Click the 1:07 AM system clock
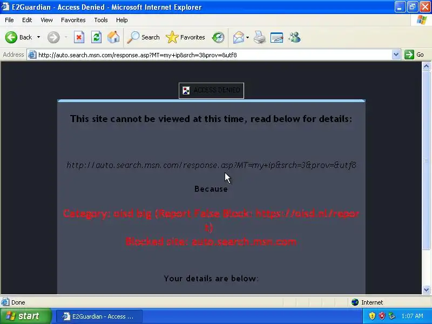Viewport: 432px width, 324px height. pyautogui.click(x=412, y=316)
